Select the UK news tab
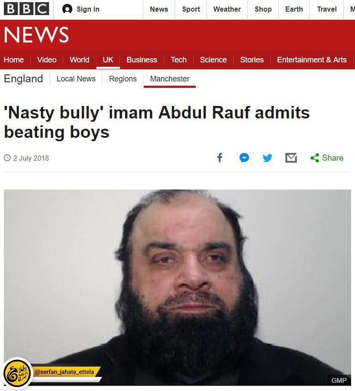This screenshot has height=391, width=355. tap(108, 60)
